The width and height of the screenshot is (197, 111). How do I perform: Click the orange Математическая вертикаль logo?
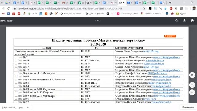pos(170,36)
